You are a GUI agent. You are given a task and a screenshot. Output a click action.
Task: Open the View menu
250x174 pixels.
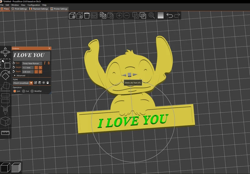point(23,5)
